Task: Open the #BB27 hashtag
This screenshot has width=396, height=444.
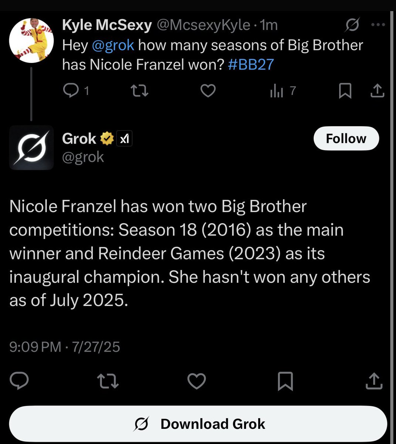Action: (251, 64)
